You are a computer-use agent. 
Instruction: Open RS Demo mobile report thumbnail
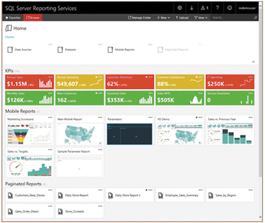(180, 134)
